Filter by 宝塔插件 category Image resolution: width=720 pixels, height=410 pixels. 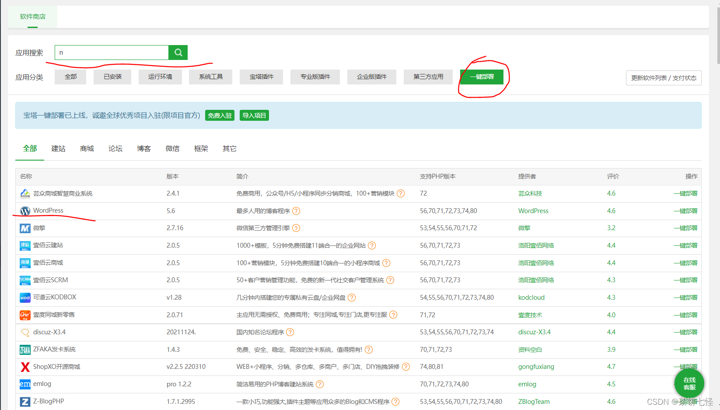262,77
